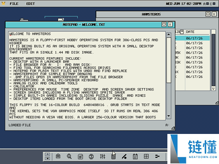Open the EDIT menu
The height and width of the screenshot is (164, 219).
31,3
